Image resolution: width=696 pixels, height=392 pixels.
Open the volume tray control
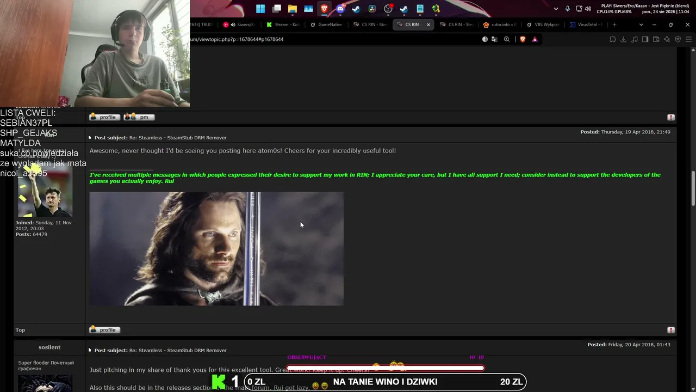coord(588,9)
